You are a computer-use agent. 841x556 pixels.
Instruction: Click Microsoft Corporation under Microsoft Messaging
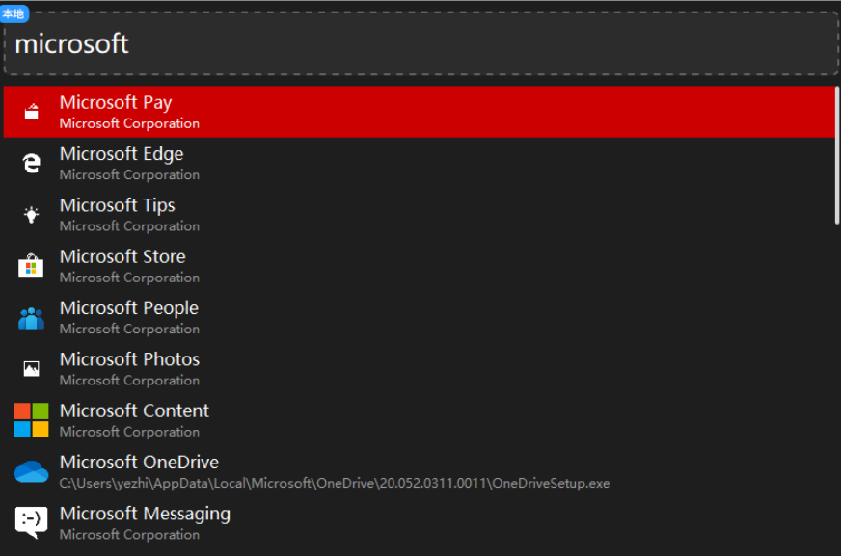[130, 535]
